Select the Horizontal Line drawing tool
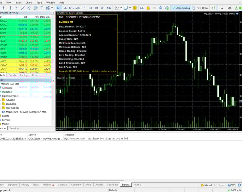This screenshot has height=192, width=242. click(x=17, y=8)
